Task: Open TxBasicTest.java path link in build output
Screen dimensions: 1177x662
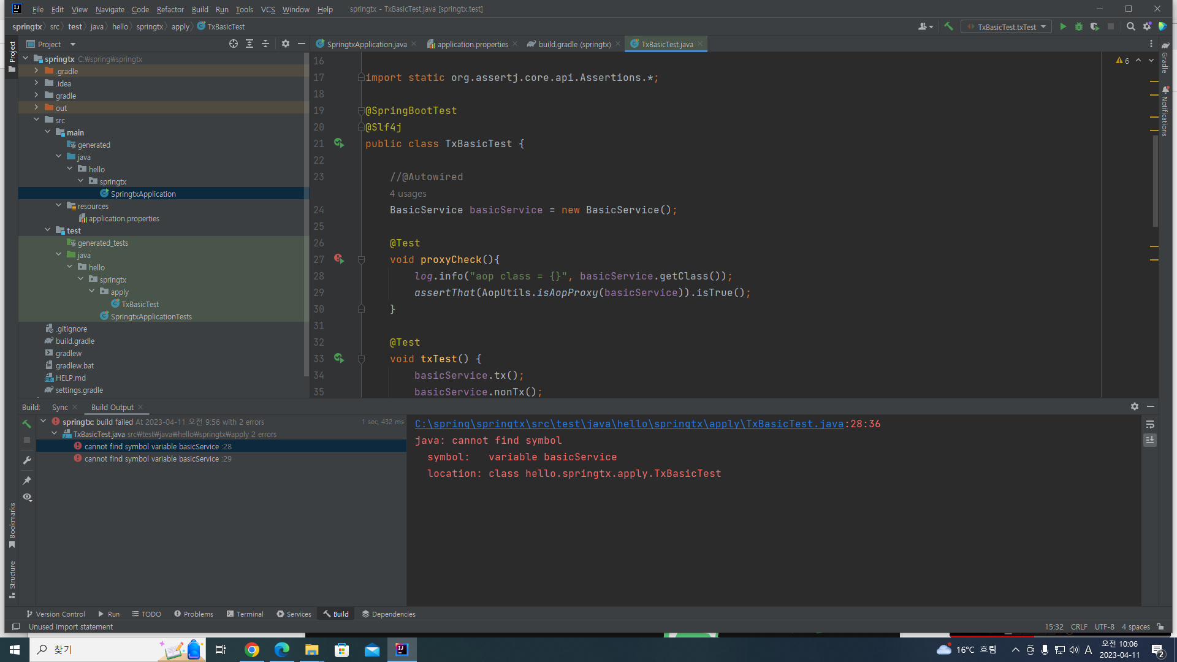Action: (x=629, y=424)
